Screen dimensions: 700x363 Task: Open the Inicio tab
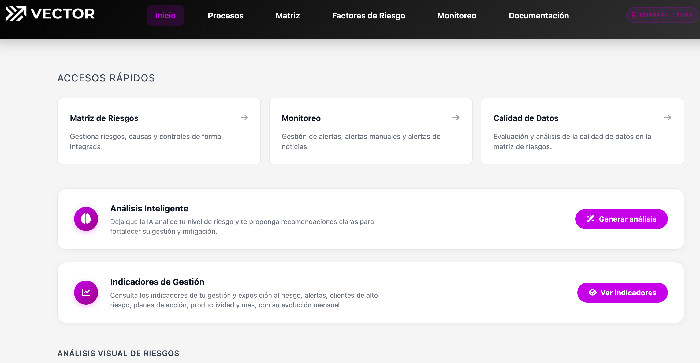(165, 16)
